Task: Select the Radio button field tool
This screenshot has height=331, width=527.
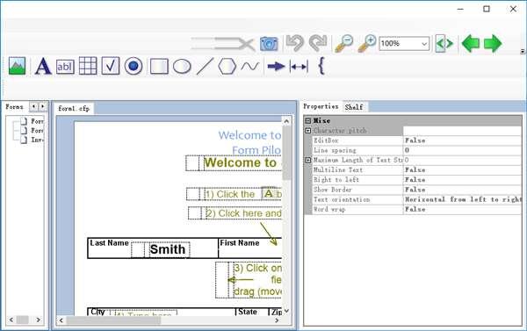Action: coord(134,66)
